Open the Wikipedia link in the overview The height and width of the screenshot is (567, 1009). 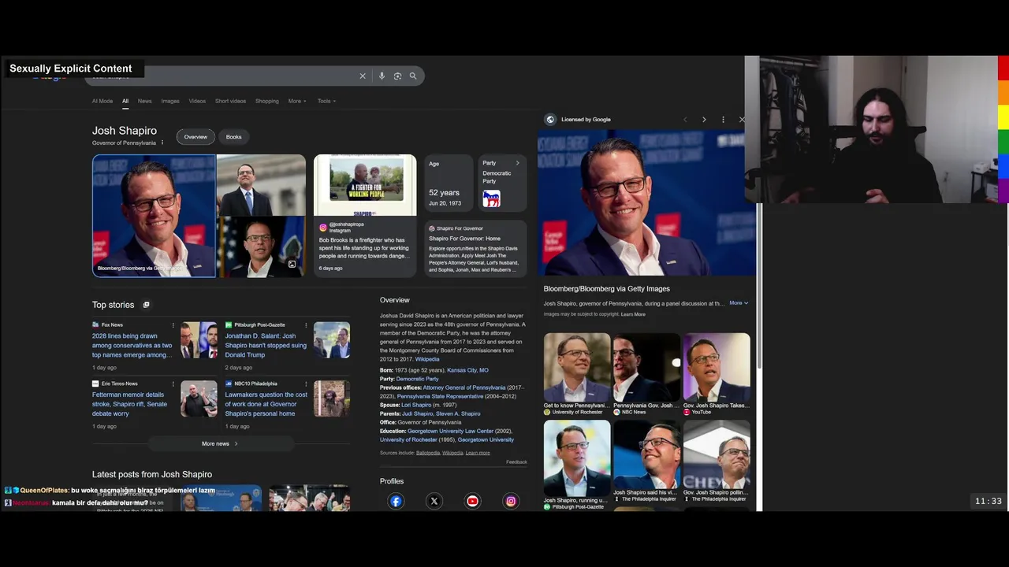click(x=427, y=359)
